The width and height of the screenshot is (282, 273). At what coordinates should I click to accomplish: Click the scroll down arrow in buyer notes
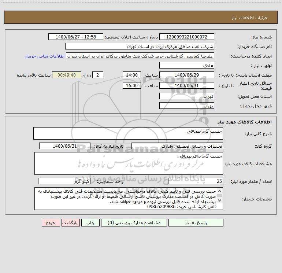click(219, 200)
